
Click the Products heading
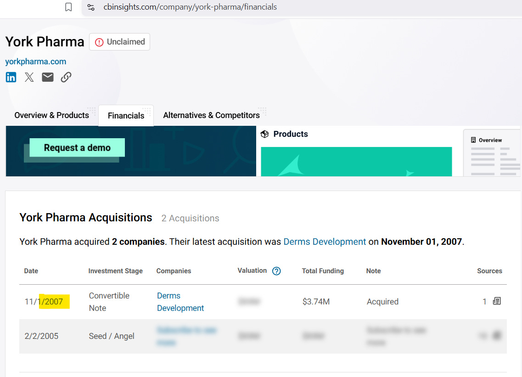(x=291, y=134)
